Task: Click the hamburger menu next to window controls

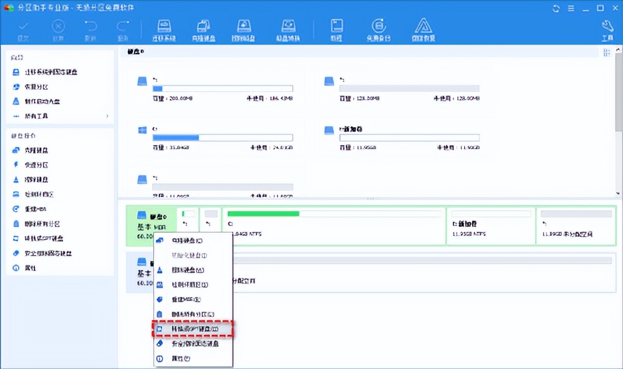Action: pyautogui.click(x=571, y=8)
